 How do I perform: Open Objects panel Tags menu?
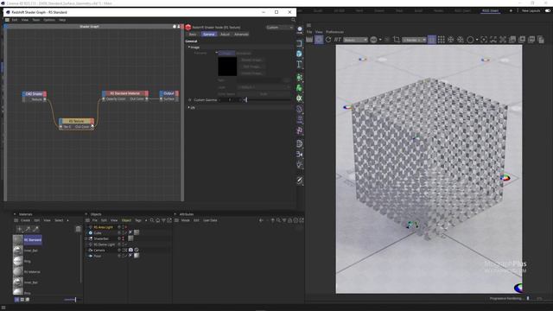(138, 220)
